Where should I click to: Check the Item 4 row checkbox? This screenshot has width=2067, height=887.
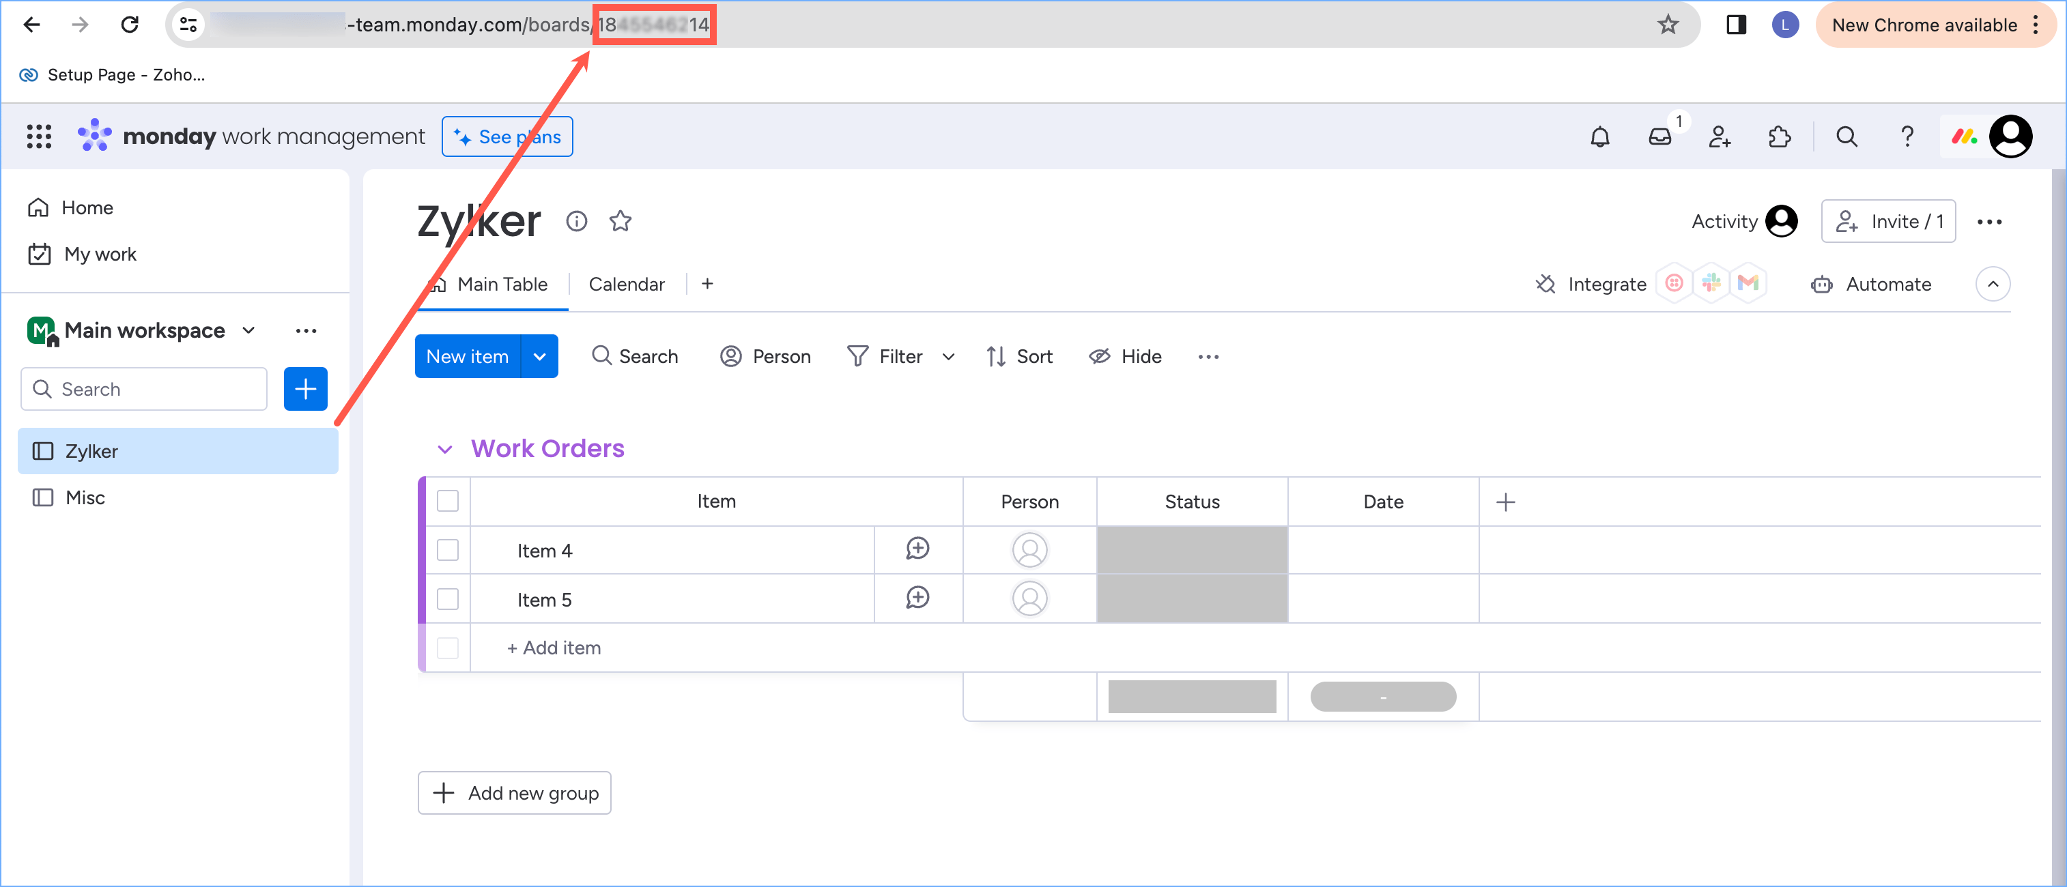448,550
